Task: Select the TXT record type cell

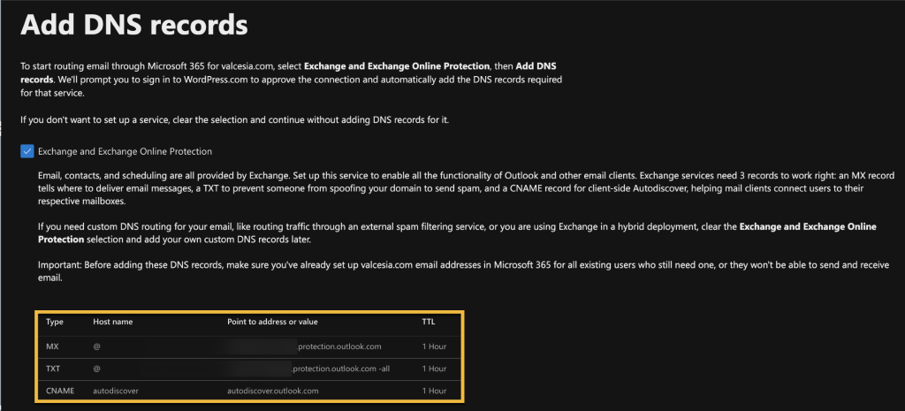Action: (x=55, y=368)
